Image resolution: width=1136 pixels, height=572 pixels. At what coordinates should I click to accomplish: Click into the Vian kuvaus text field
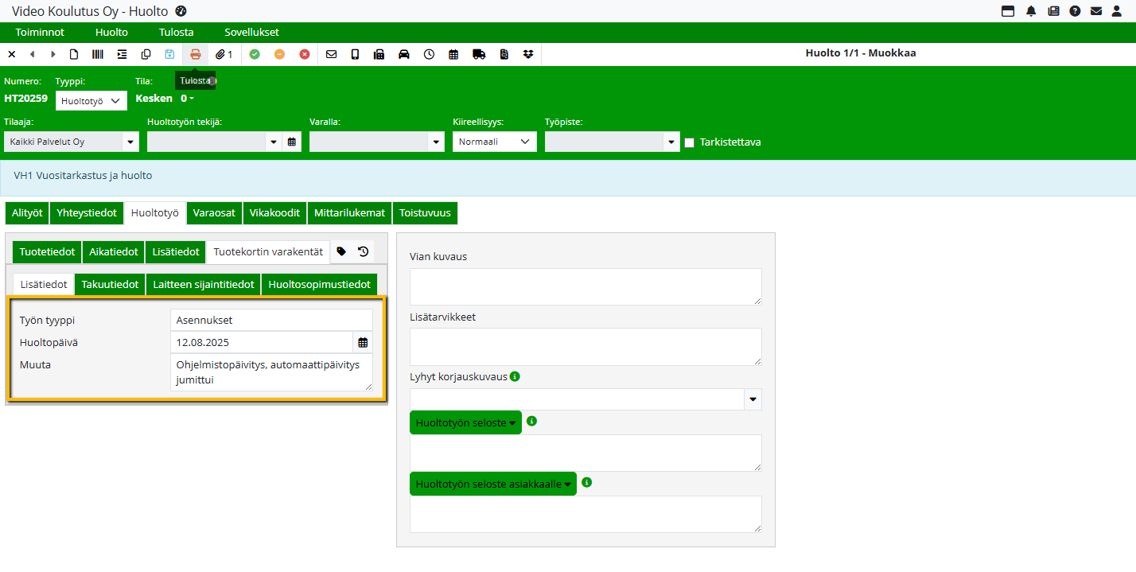[x=585, y=286]
